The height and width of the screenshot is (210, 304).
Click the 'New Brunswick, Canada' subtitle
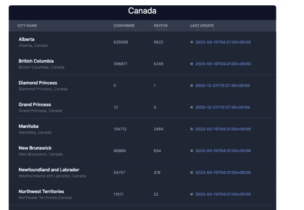tap(41, 155)
